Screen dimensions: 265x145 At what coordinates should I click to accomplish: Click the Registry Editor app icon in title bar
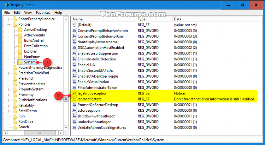[x=7, y=5]
